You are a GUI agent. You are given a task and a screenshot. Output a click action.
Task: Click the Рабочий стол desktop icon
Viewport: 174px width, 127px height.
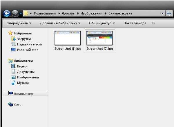(13, 49)
